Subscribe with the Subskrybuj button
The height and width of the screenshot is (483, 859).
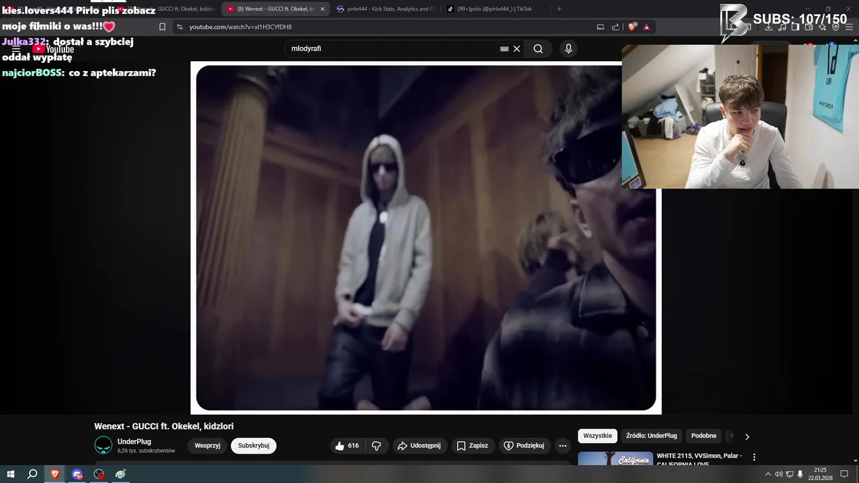[254, 445]
